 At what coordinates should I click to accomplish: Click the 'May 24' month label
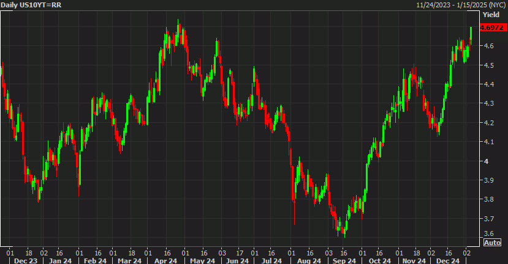(x=202, y=260)
